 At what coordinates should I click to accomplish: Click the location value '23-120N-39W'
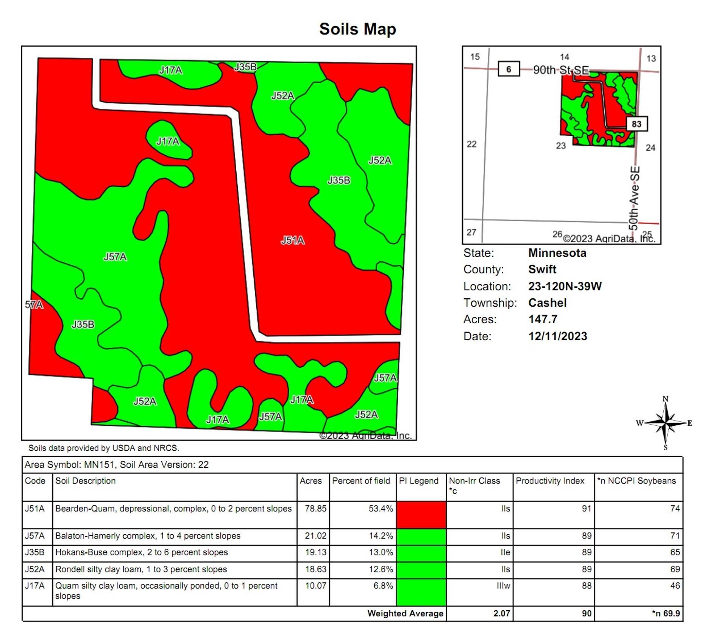point(565,286)
